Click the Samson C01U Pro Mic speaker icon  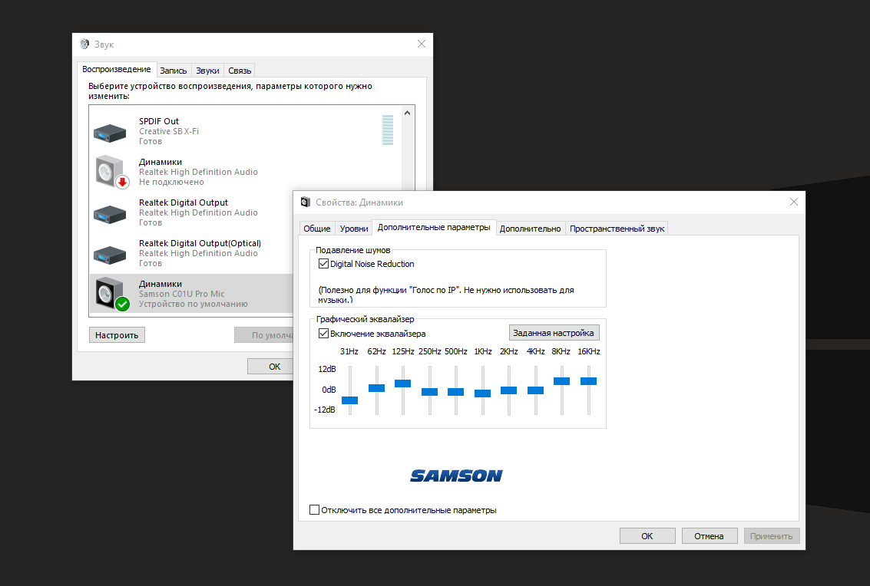(112, 294)
